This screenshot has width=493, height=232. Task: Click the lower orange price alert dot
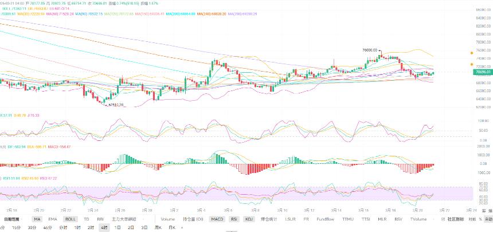tap(472, 64)
